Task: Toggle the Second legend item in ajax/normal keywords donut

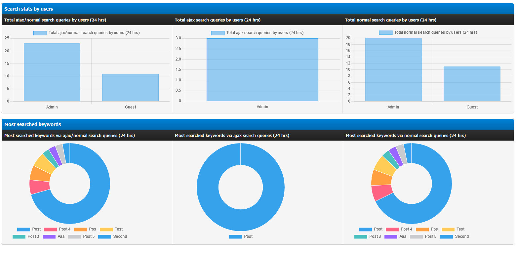Action: pos(113,236)
